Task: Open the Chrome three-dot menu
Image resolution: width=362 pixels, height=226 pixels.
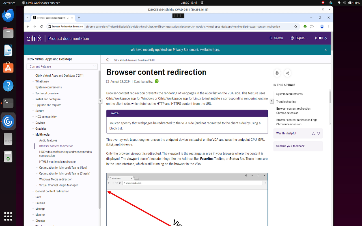Action: [x=329, y=26]
